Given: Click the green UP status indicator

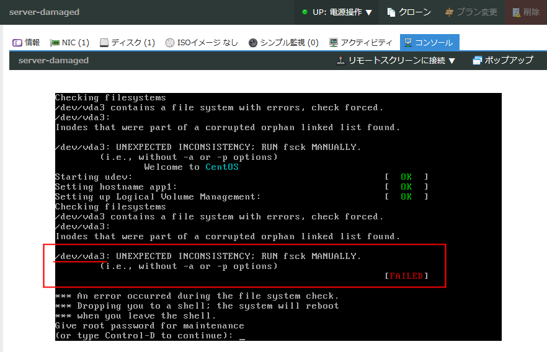Looking at the screenshot, I should click(305, 12).
